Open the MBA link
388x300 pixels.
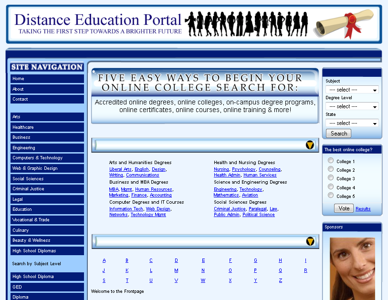click(114, 189)
